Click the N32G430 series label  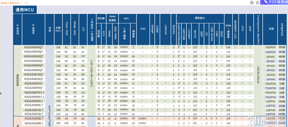click(18, 81)
